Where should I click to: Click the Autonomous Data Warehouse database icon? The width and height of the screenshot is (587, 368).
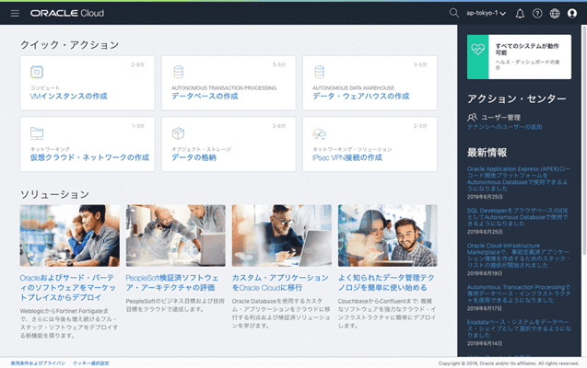[x=320, y=72]
